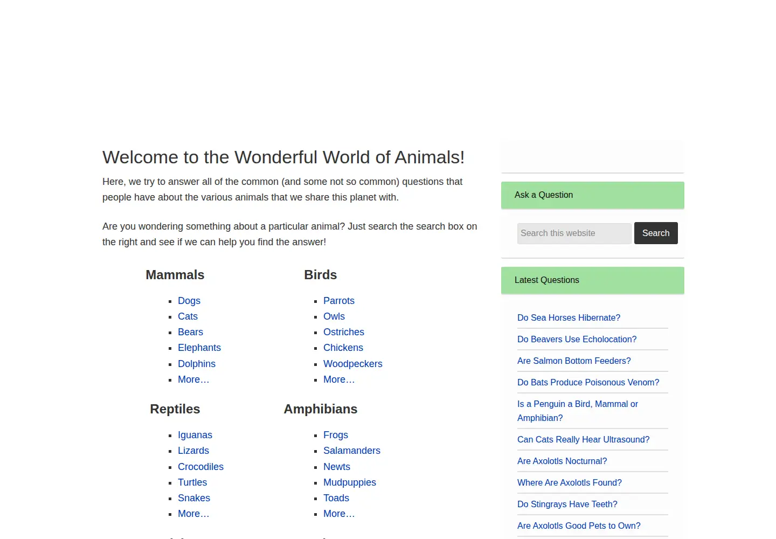Visit the Dolphins link

(x=197, y=364)
